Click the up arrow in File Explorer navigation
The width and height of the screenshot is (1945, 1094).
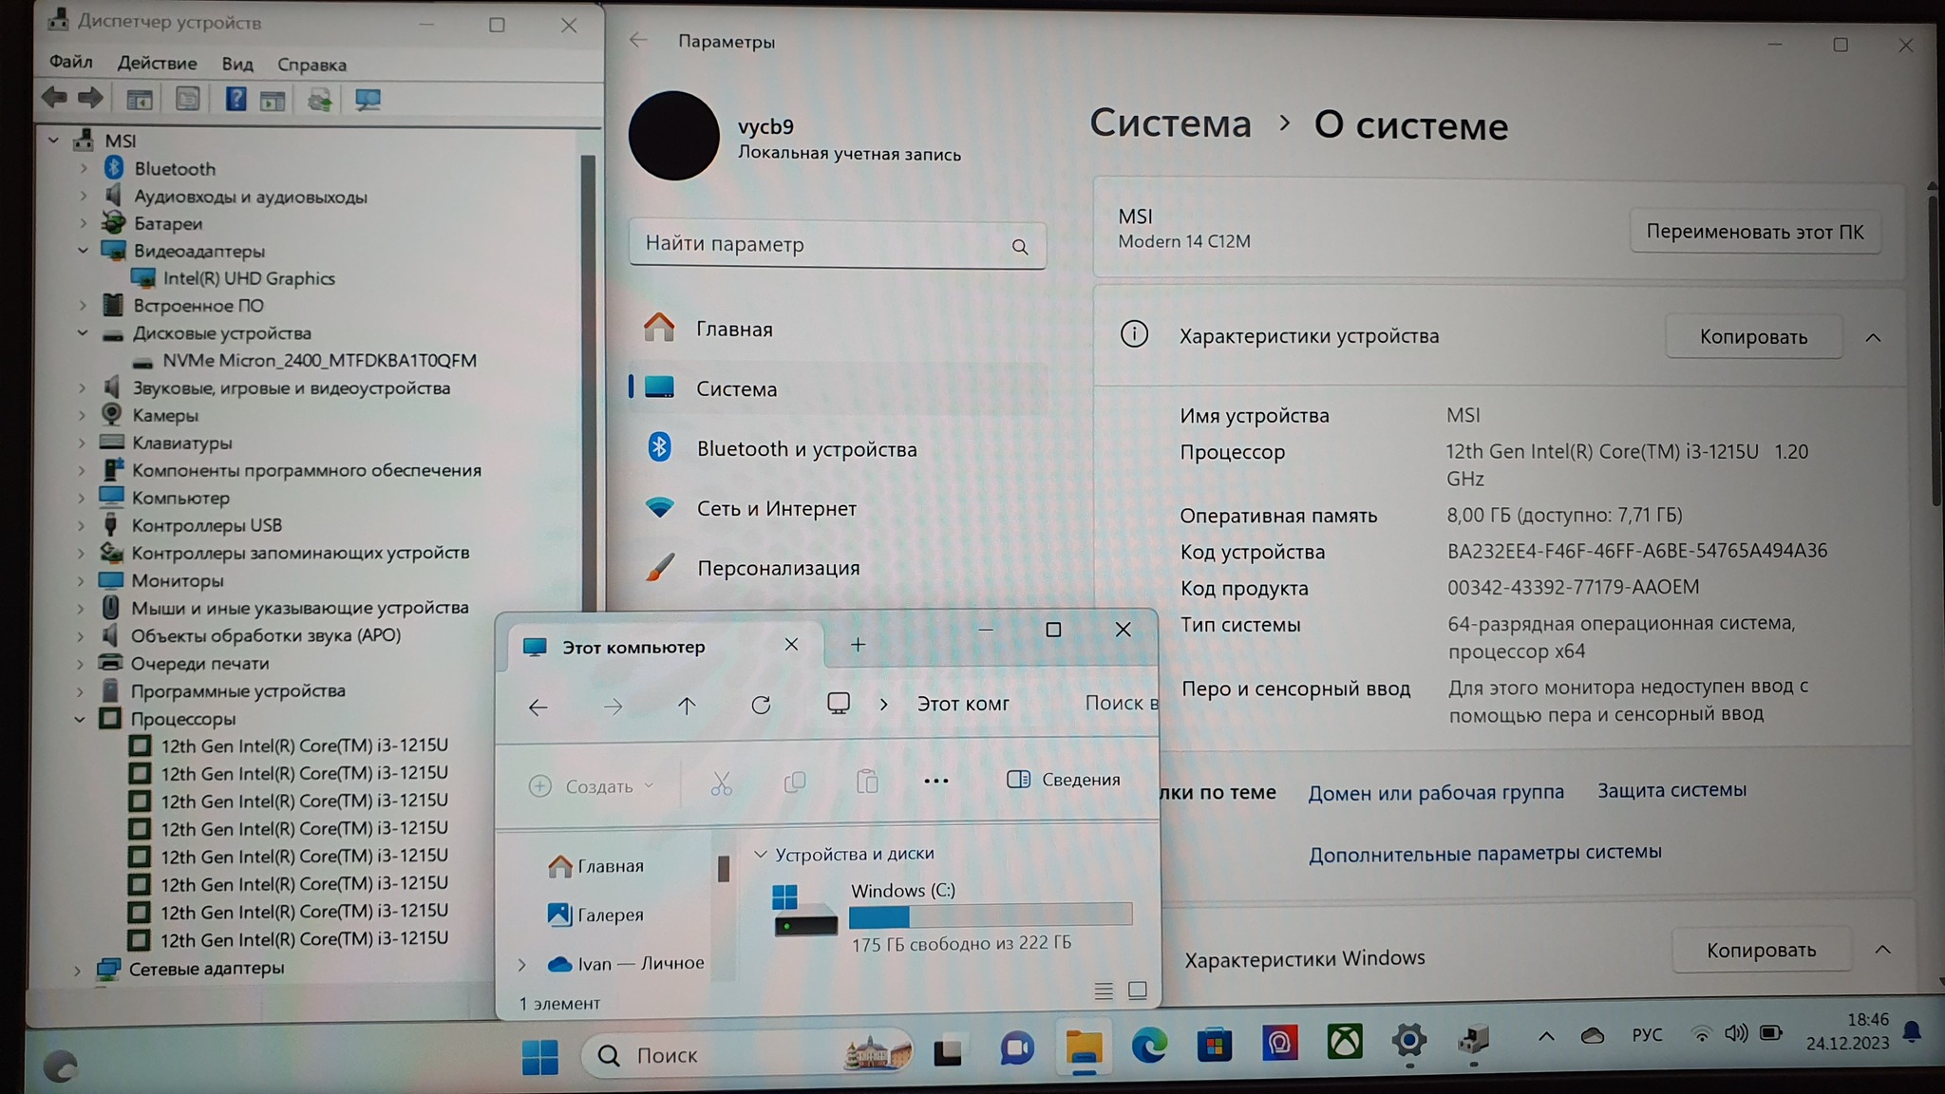tap(687, 706)
